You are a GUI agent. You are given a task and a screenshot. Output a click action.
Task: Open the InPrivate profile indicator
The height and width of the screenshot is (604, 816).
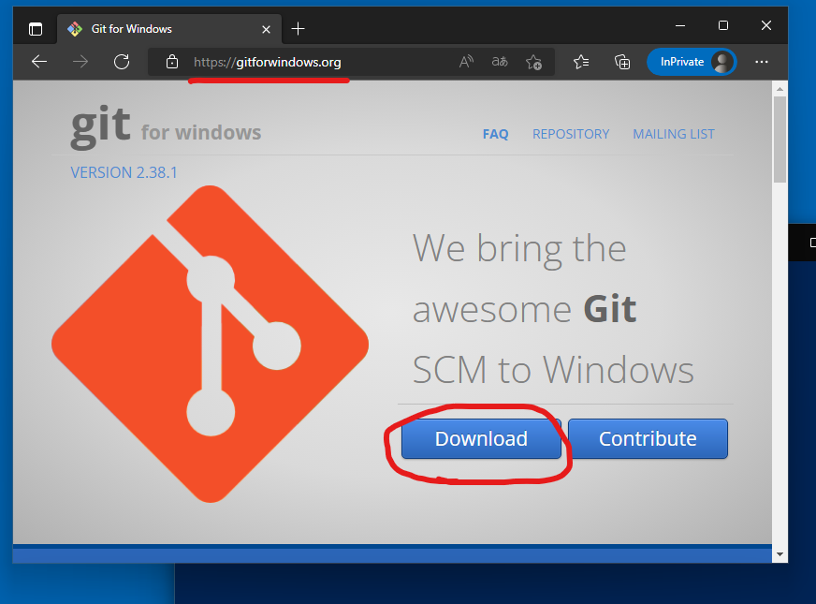692,62
